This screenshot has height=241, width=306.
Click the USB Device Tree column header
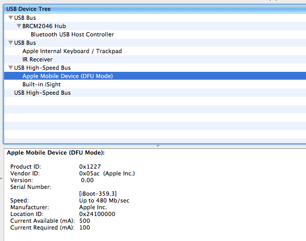coord(155,9)
